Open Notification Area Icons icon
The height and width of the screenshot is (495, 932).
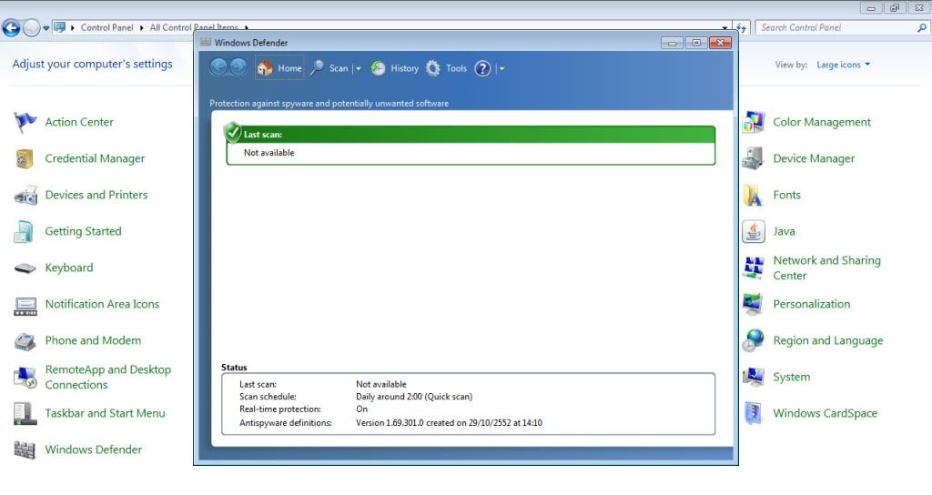pyautogui.click(x=25, y=306)
